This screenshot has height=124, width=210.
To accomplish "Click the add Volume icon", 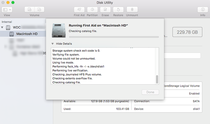I will pos(30,9).
